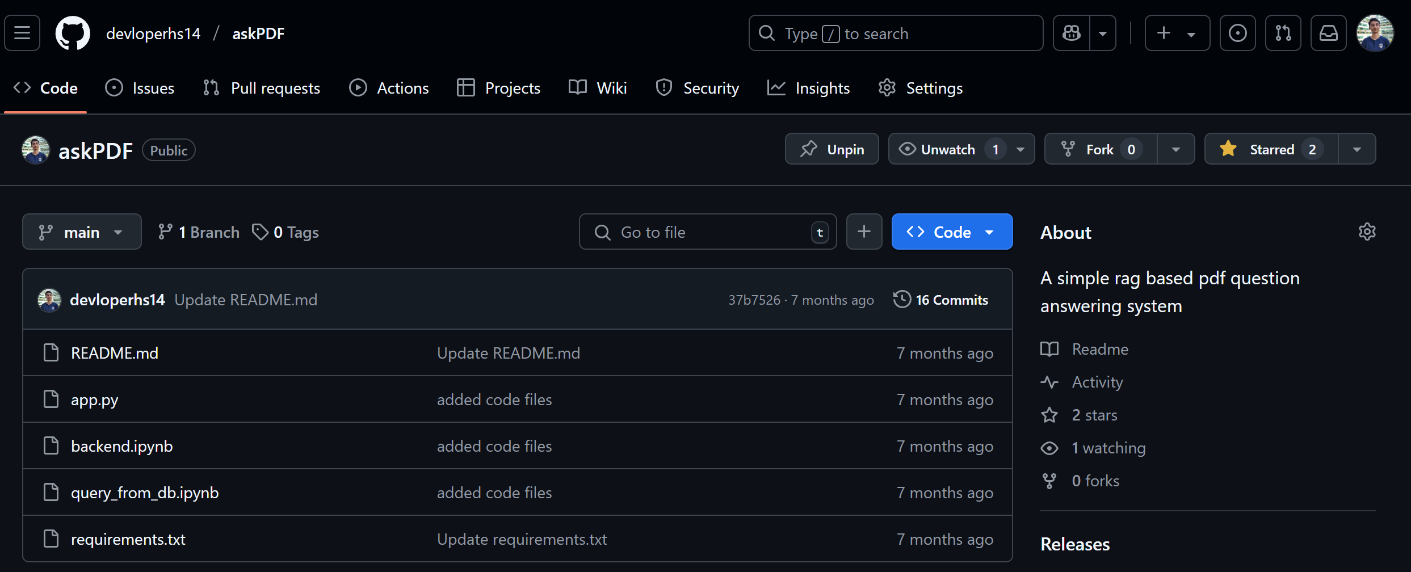Toggle the Starred button
The image size is (1411, 572).
pos(1271,149)
